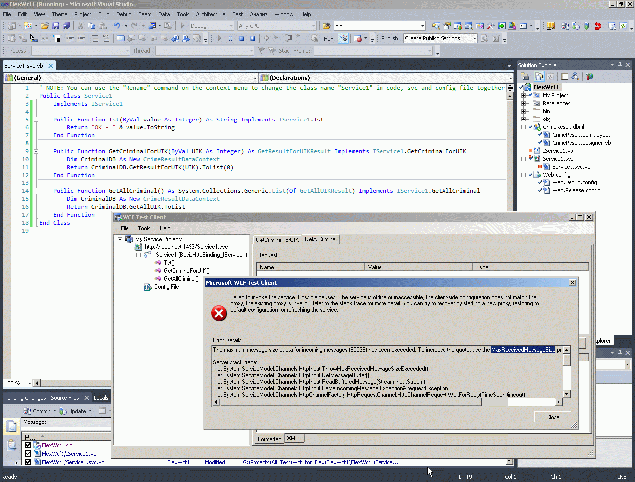Image resolution: width=635 pixels, height=482 pixels.
Task: Click the red error icon in dialog
Action: (219, 313)
